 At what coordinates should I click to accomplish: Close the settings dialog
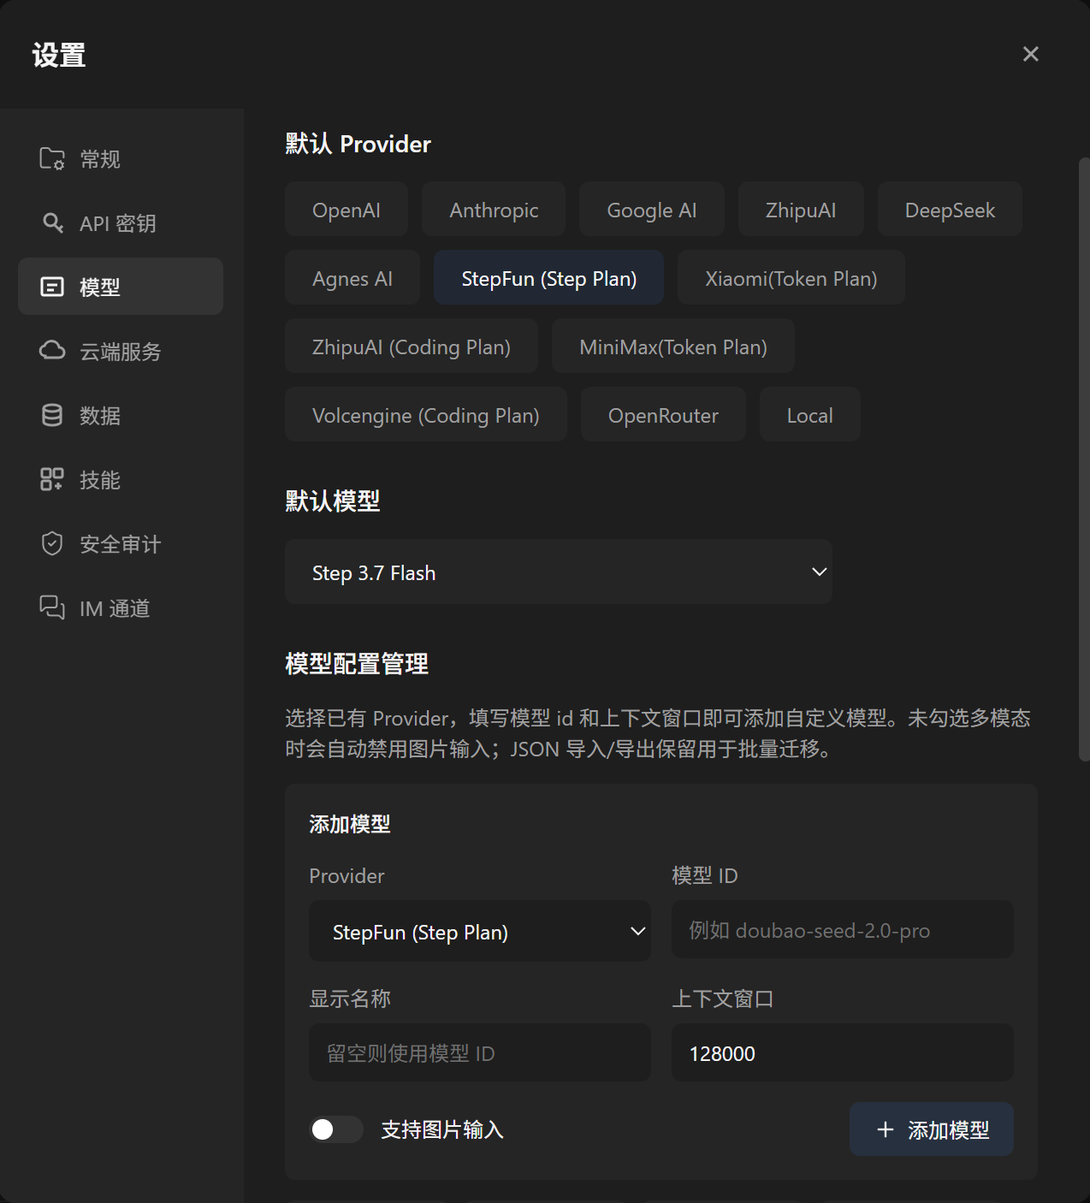pos(1031,54)
